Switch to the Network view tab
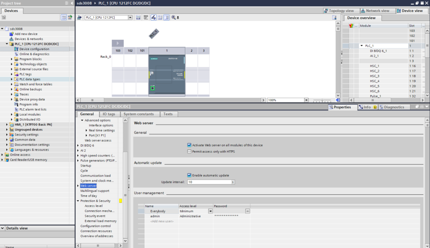The width and height of the screenshot is (430, 248). click(377, 10)
